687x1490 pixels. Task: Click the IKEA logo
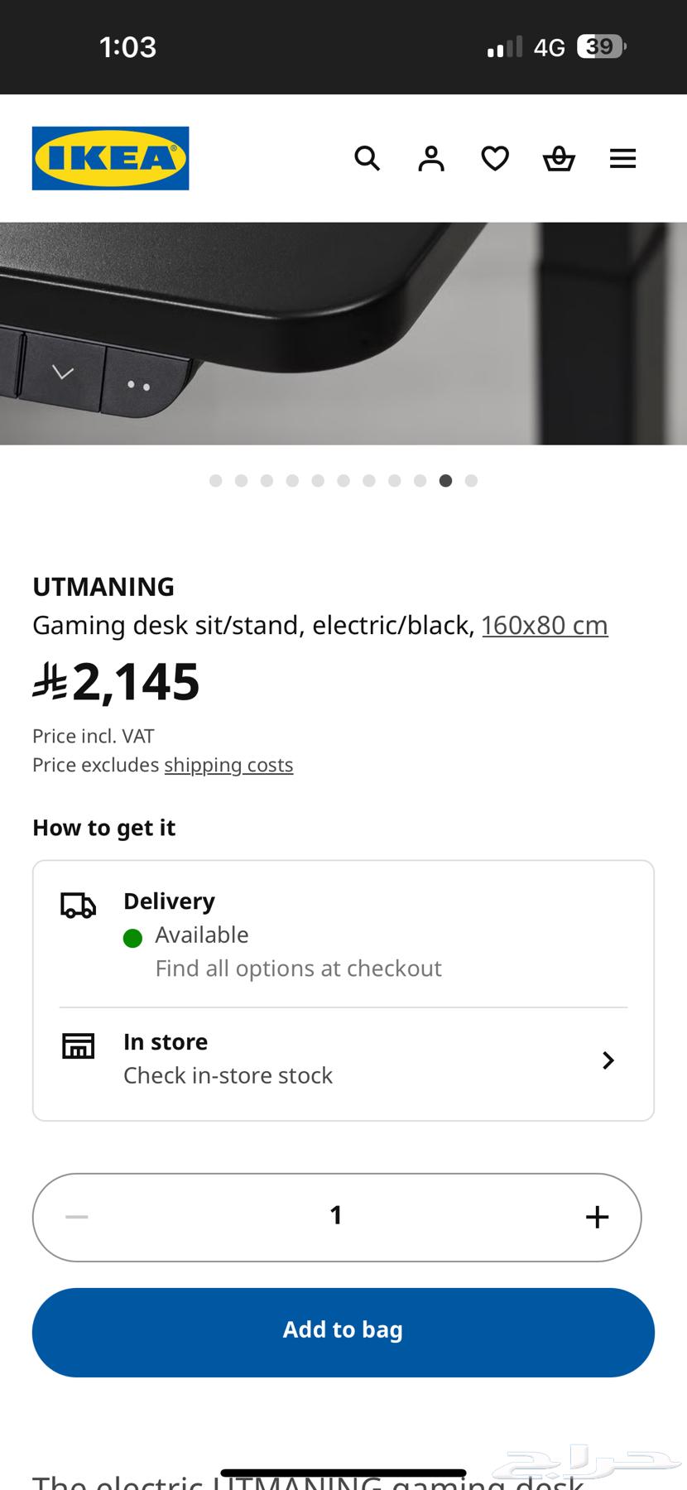coord(110,158)
